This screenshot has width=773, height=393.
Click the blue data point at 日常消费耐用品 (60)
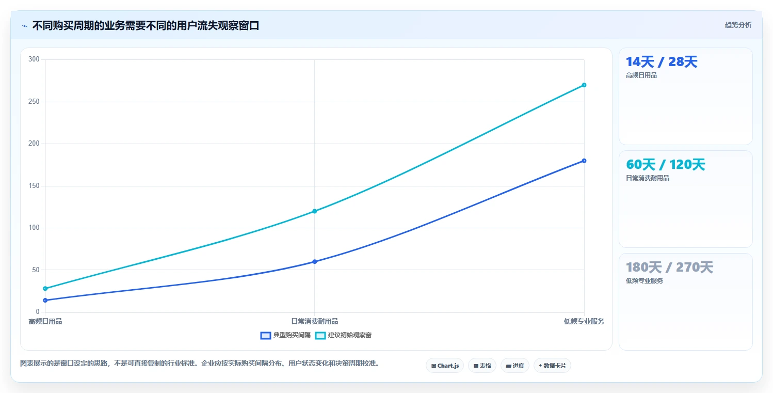pyautogui.click(x=315, y=261)
